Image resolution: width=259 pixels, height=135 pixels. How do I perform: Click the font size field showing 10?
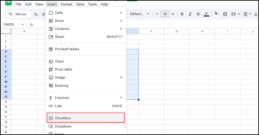coord(165,14)
